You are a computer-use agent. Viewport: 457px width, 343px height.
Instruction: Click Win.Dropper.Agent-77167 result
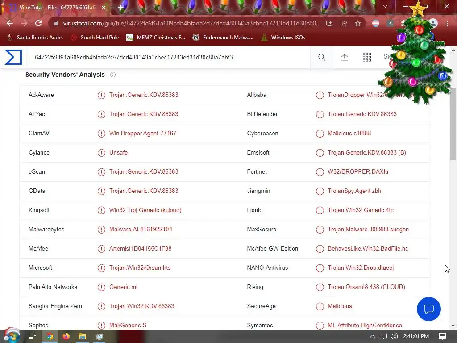(143, 133)
